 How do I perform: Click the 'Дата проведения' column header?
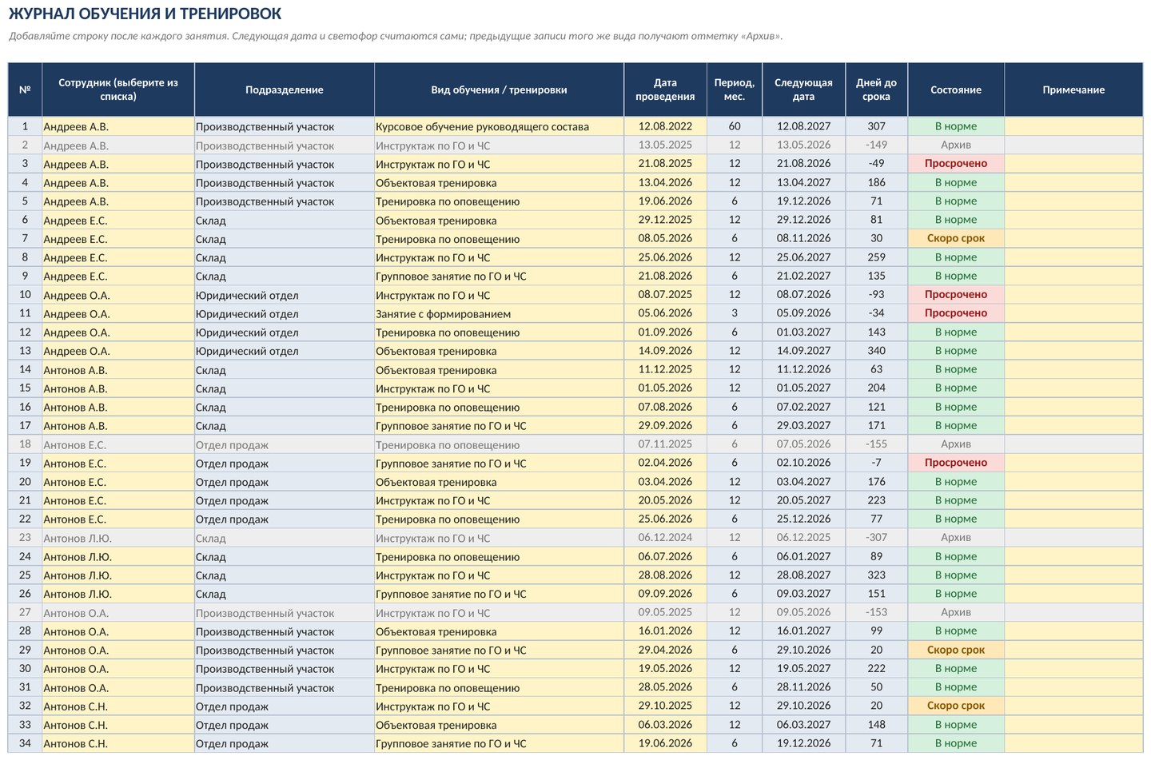tap(665, 90)
